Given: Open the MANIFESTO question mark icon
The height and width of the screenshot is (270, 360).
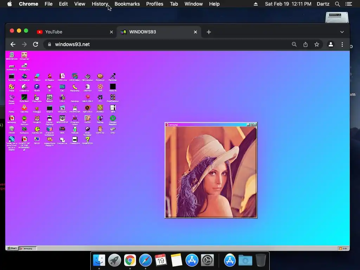Looking at the screenshot, I should pyautogui.click(x=87, y=141).
